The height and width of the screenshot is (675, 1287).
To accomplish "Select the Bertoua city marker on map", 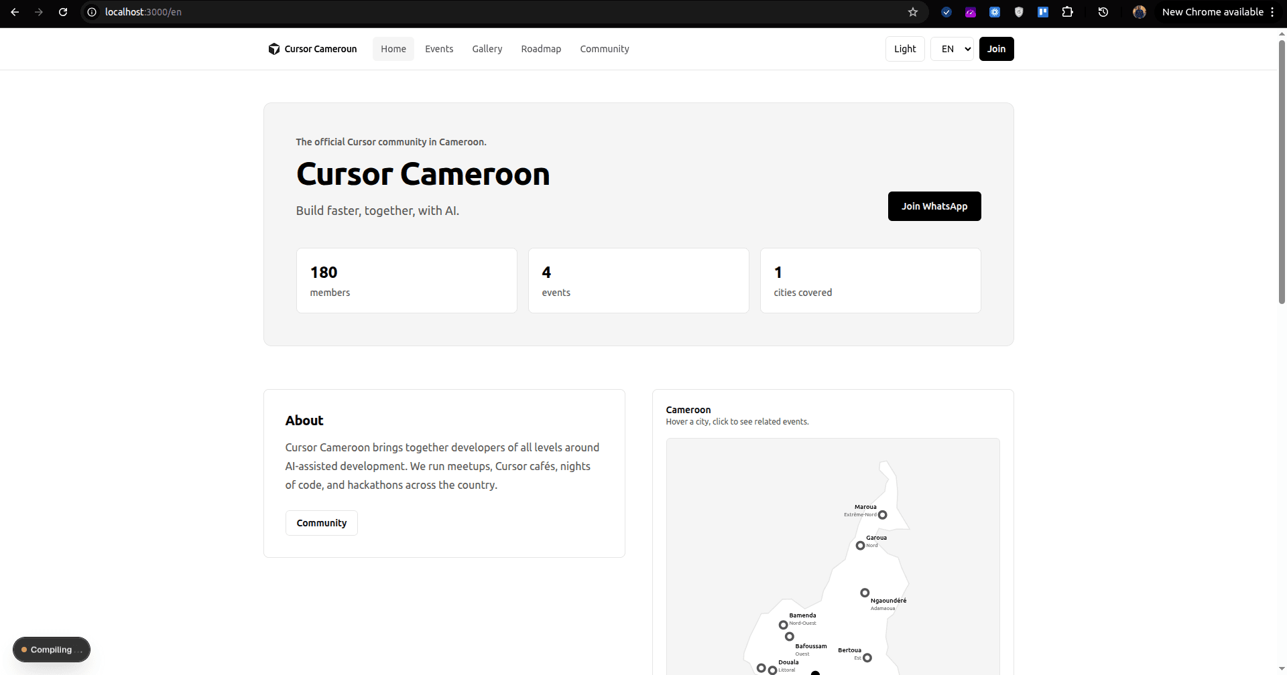I will pos(867,658).
